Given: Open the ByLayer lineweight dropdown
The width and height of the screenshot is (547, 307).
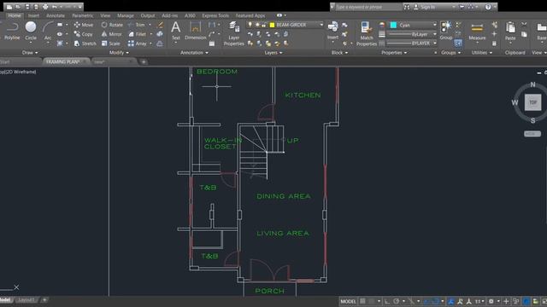Looking at the screenshot, I should coord(435,34).
